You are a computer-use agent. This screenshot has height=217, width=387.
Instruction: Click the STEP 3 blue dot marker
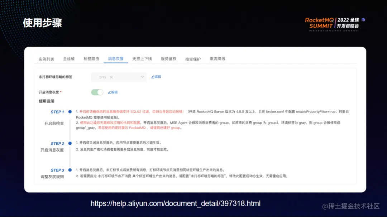(70, 170)
